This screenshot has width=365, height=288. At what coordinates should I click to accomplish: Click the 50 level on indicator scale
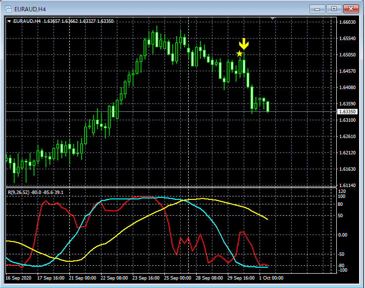(x=340, y=216)
